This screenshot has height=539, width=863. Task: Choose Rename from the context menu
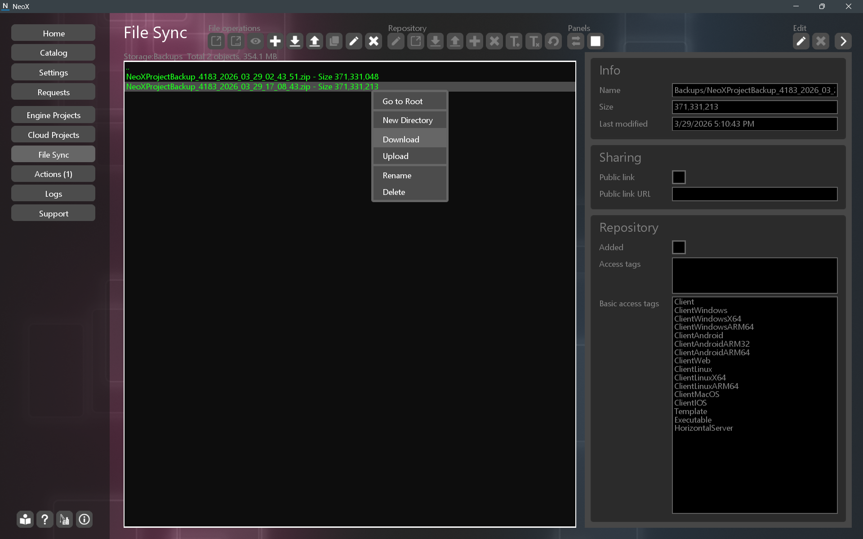(397, 175)
